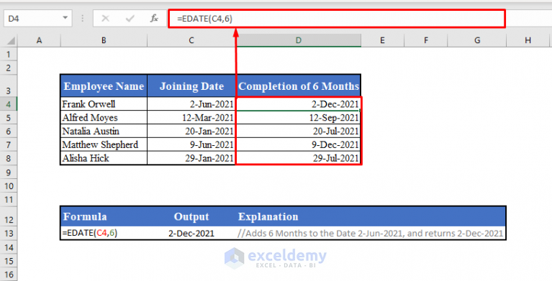Select the 9-Dec-2021 completion cell
Screen dimensions: 552x281
click(299, 144)
